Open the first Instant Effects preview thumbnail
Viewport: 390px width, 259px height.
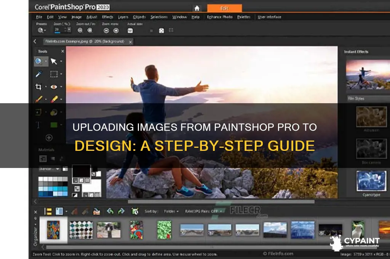368,74
